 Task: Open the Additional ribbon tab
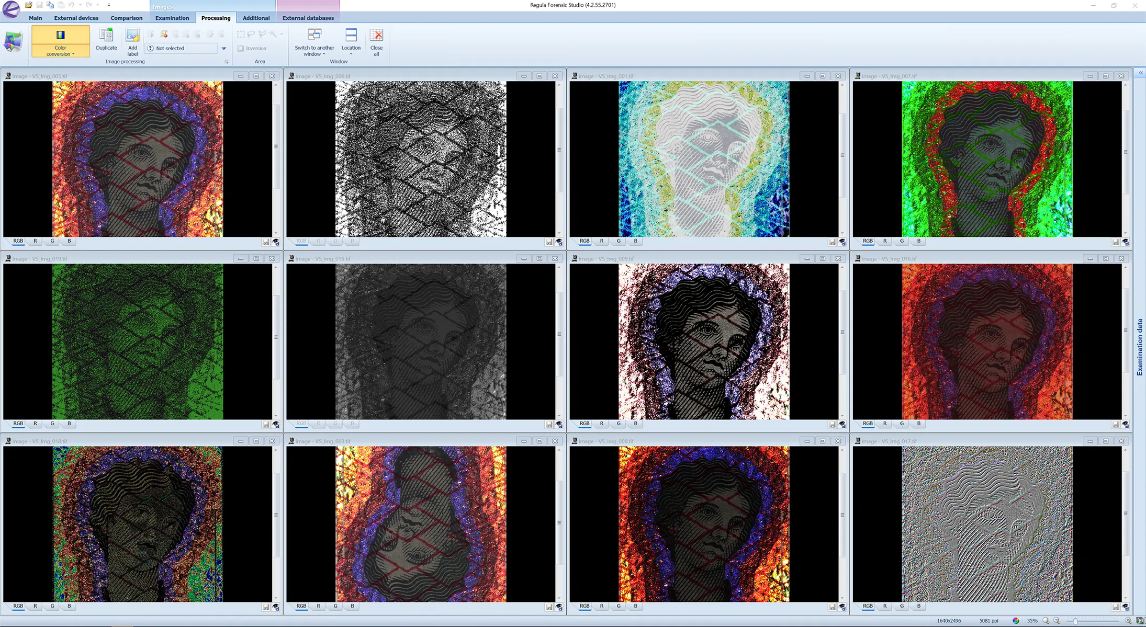[x=256, y=18]
